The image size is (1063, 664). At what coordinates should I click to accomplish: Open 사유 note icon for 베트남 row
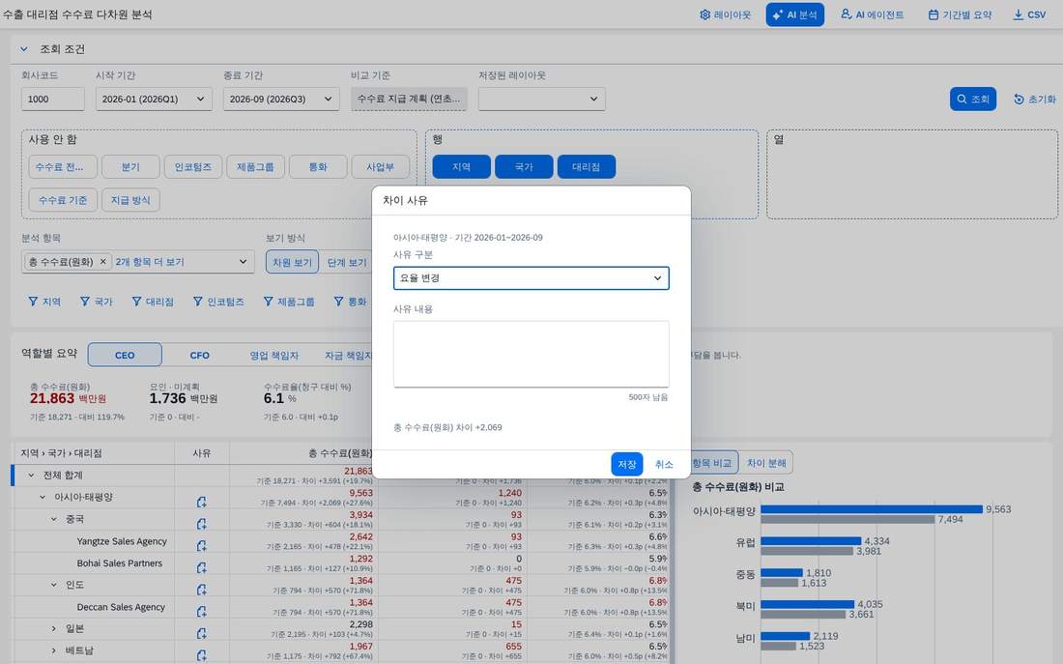[x=201, y=655]
